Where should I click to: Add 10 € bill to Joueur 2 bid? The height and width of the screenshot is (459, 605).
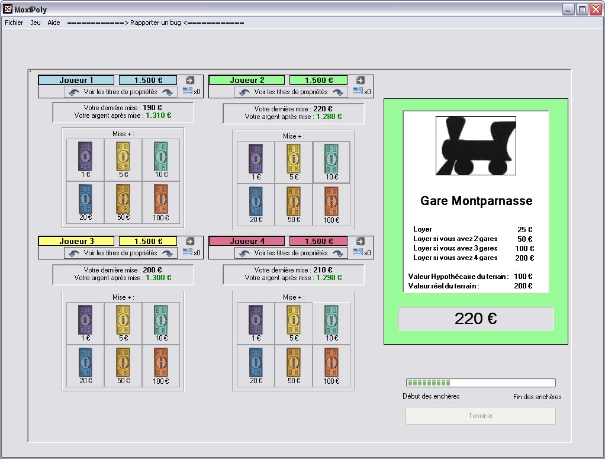332,162
